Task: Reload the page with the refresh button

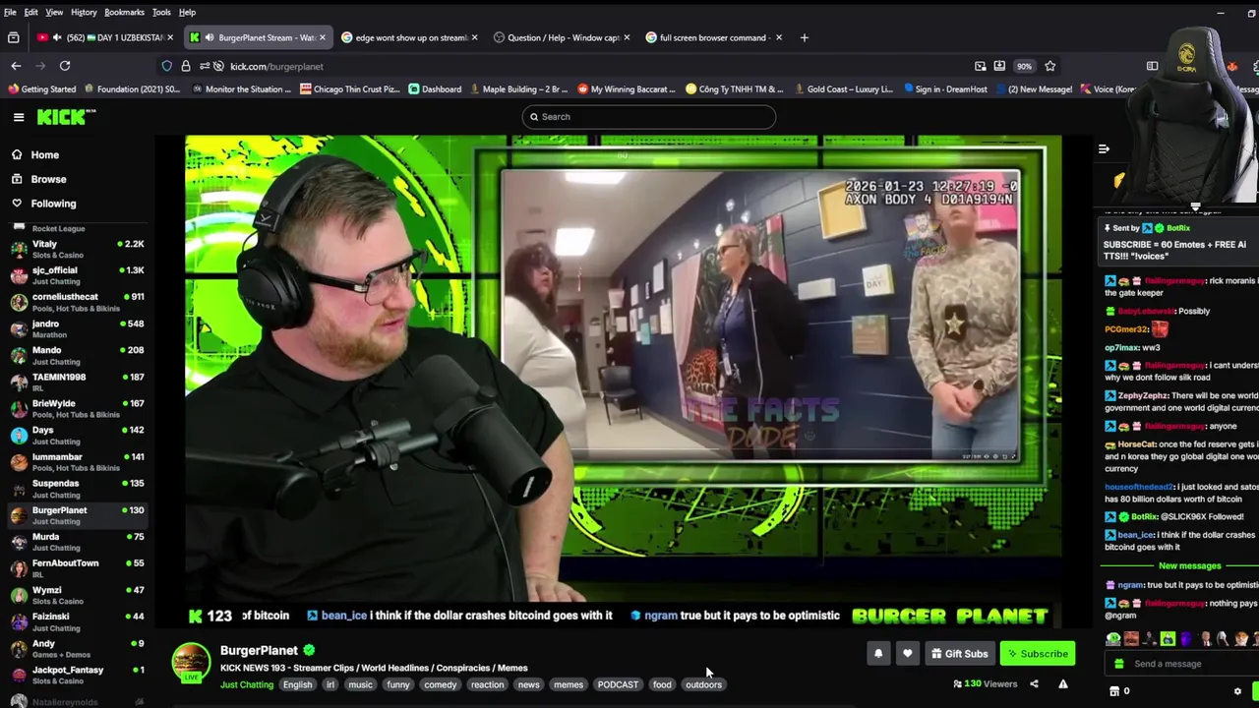Action: tap(65, 66)
